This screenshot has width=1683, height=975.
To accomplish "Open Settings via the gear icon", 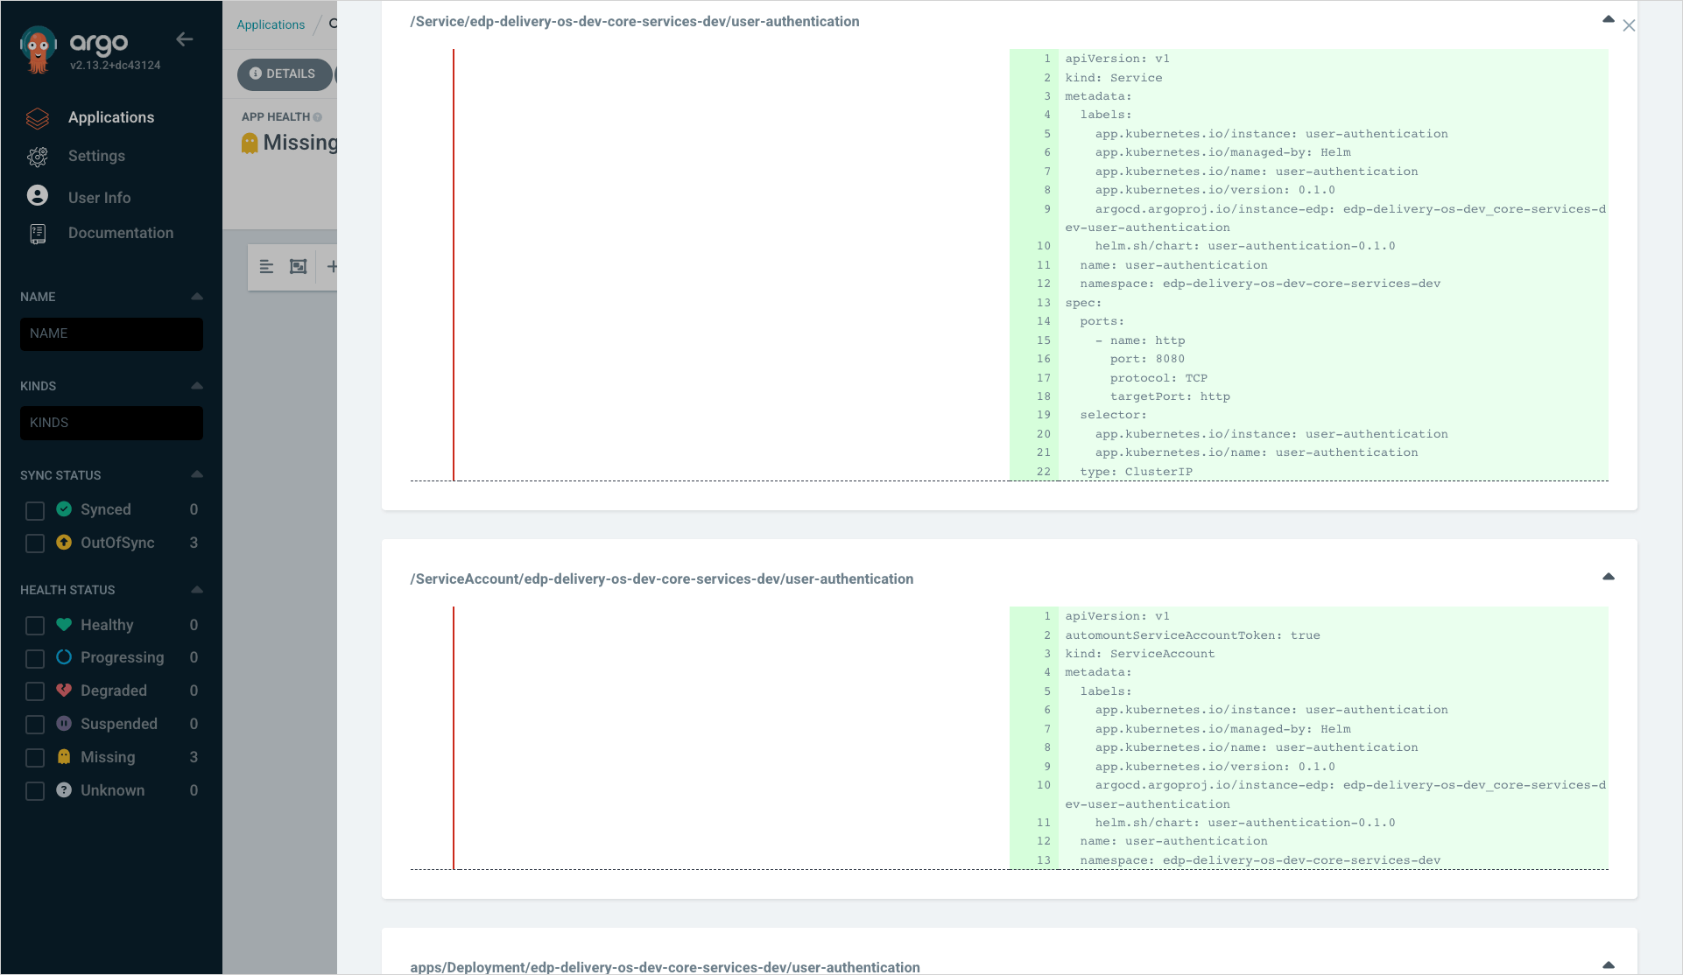I will [37, 157].
